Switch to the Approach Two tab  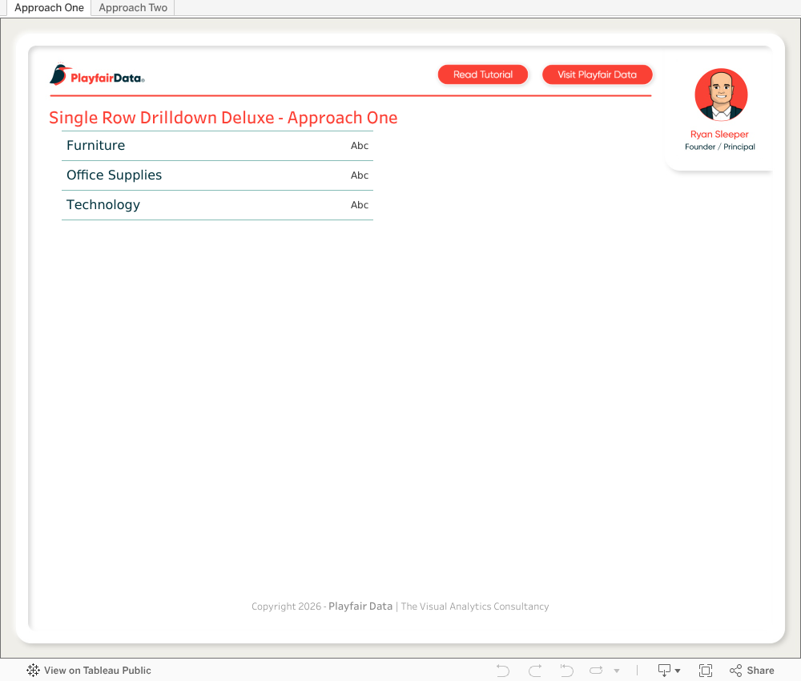(133, 8)
